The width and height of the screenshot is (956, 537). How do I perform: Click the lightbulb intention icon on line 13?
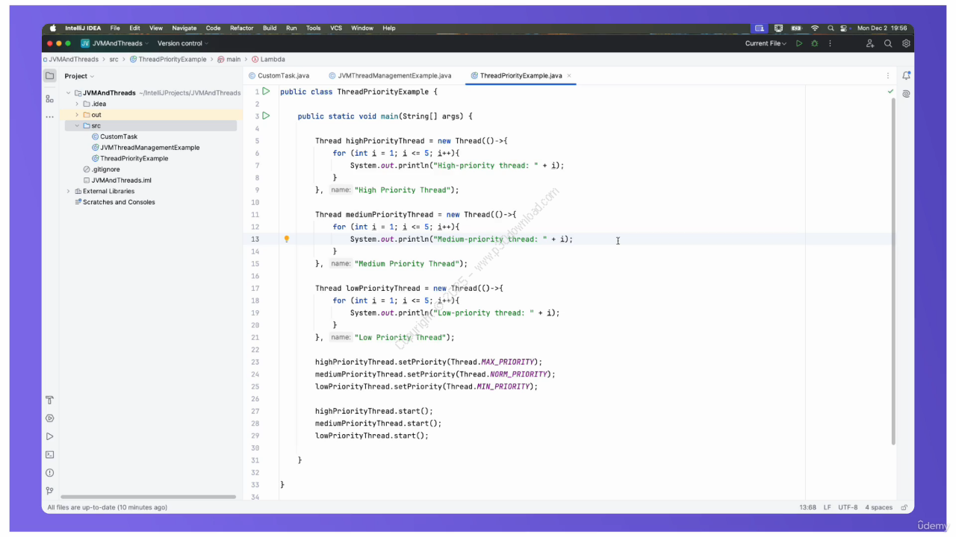tap(286, 239)
